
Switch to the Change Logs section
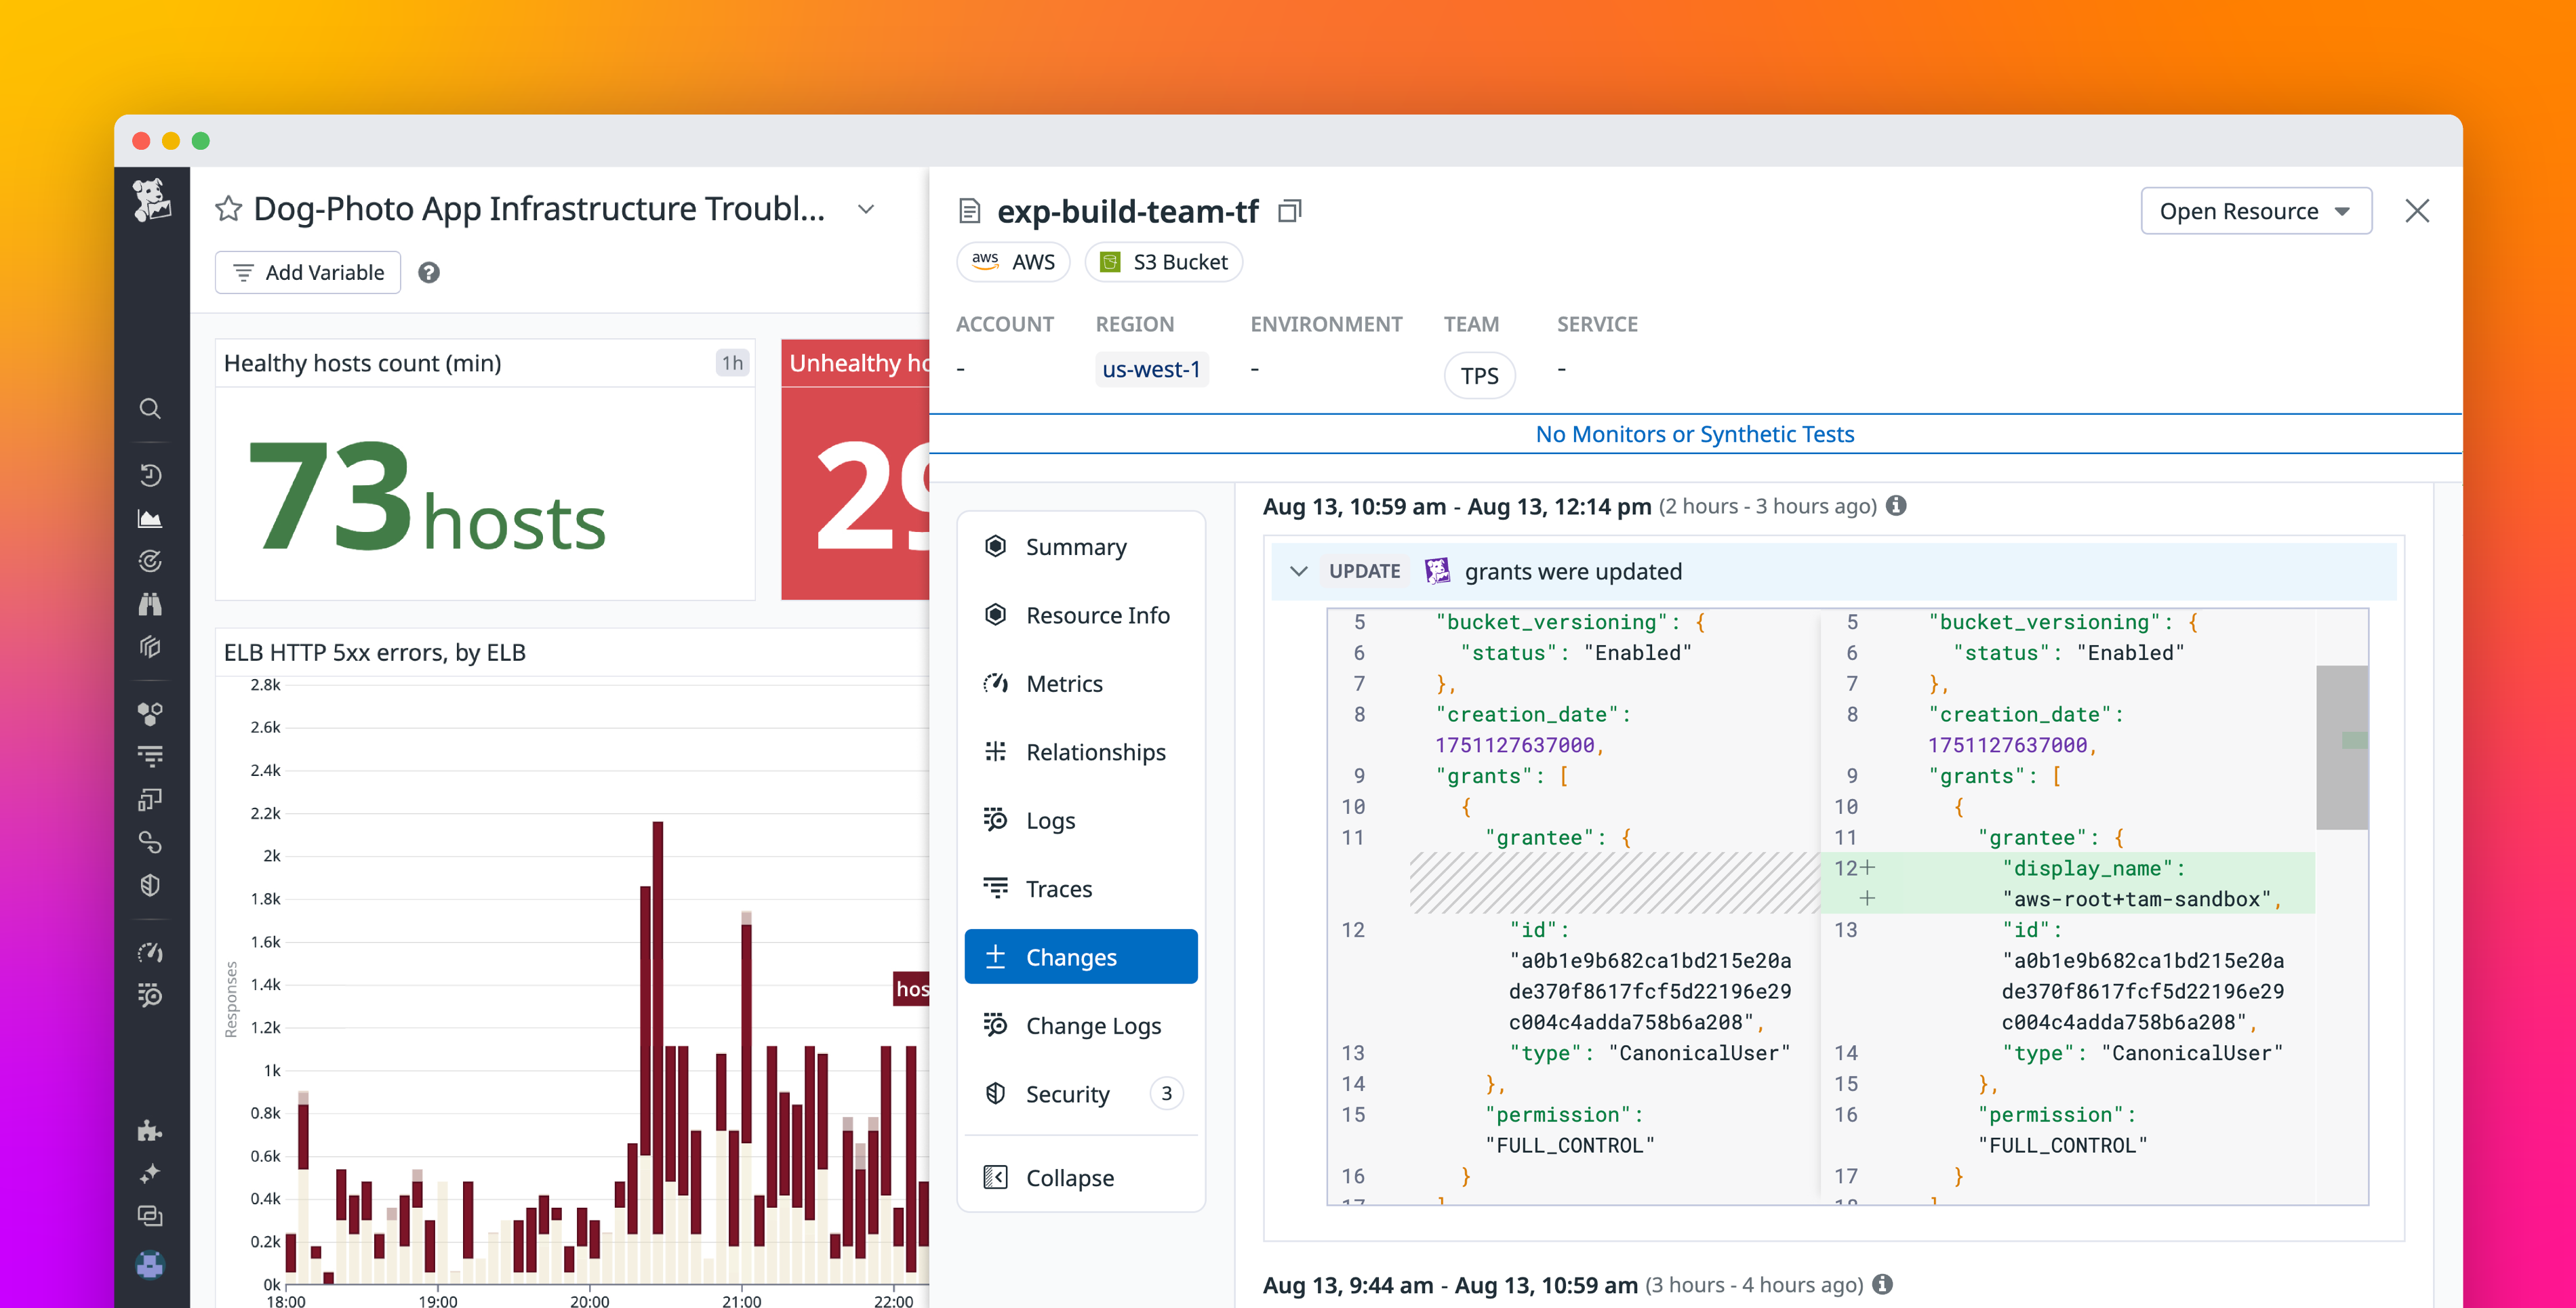(1093, 1025)
